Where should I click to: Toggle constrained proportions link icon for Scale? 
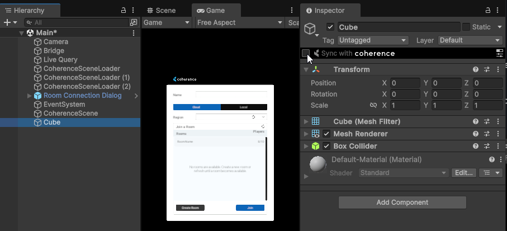373,105
